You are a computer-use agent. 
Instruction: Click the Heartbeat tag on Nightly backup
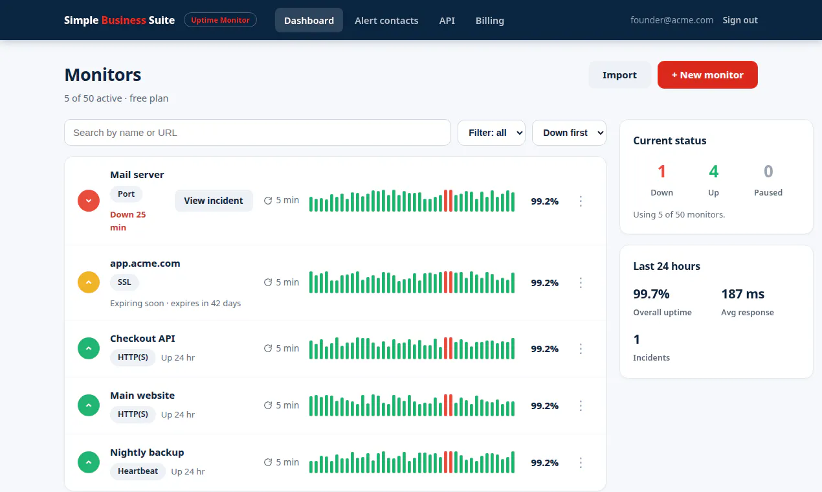pyautogui.click(x=138, y=471)
